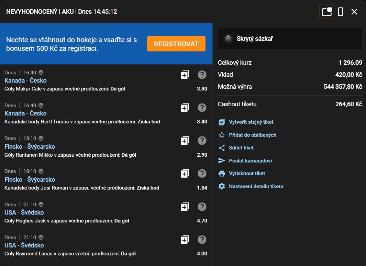Click the hockey registration bonus banner text

tap(71, 44)
